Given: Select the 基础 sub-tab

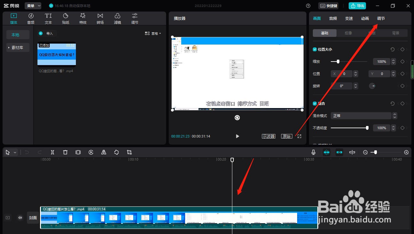Looking at the screenshot, I should [325, 33].
